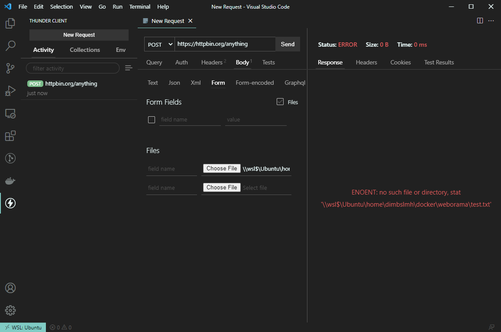Open the Extensions view icon
Screen dimensions: 501x332
(x=10, y=136)
